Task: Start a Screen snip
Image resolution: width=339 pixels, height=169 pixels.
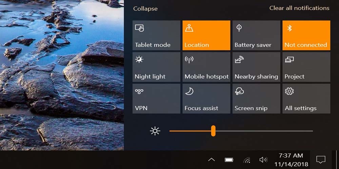Action: click(256, 99)
